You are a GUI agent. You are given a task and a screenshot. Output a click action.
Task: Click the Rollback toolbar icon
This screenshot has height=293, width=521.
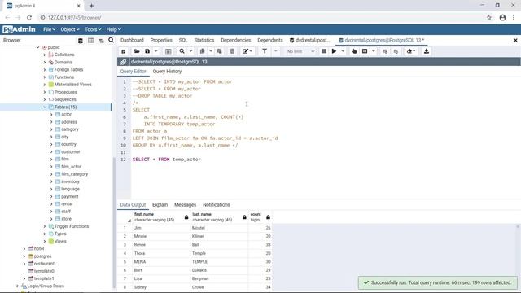tap(396, 51)
